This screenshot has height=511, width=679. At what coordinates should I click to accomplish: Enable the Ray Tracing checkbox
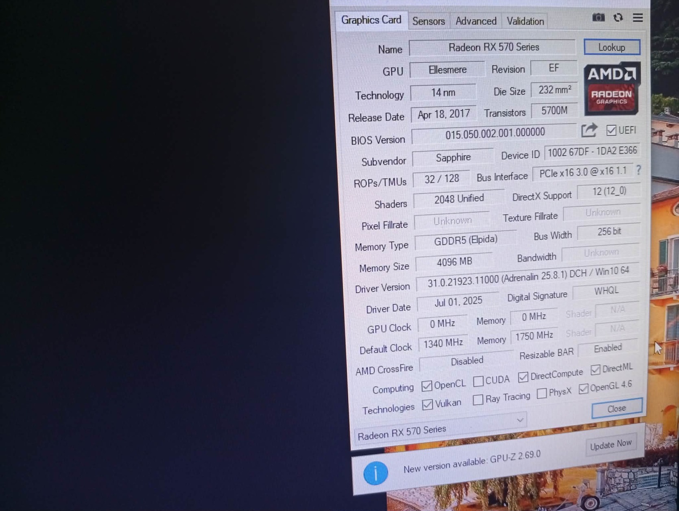click(x=478, y=400)
